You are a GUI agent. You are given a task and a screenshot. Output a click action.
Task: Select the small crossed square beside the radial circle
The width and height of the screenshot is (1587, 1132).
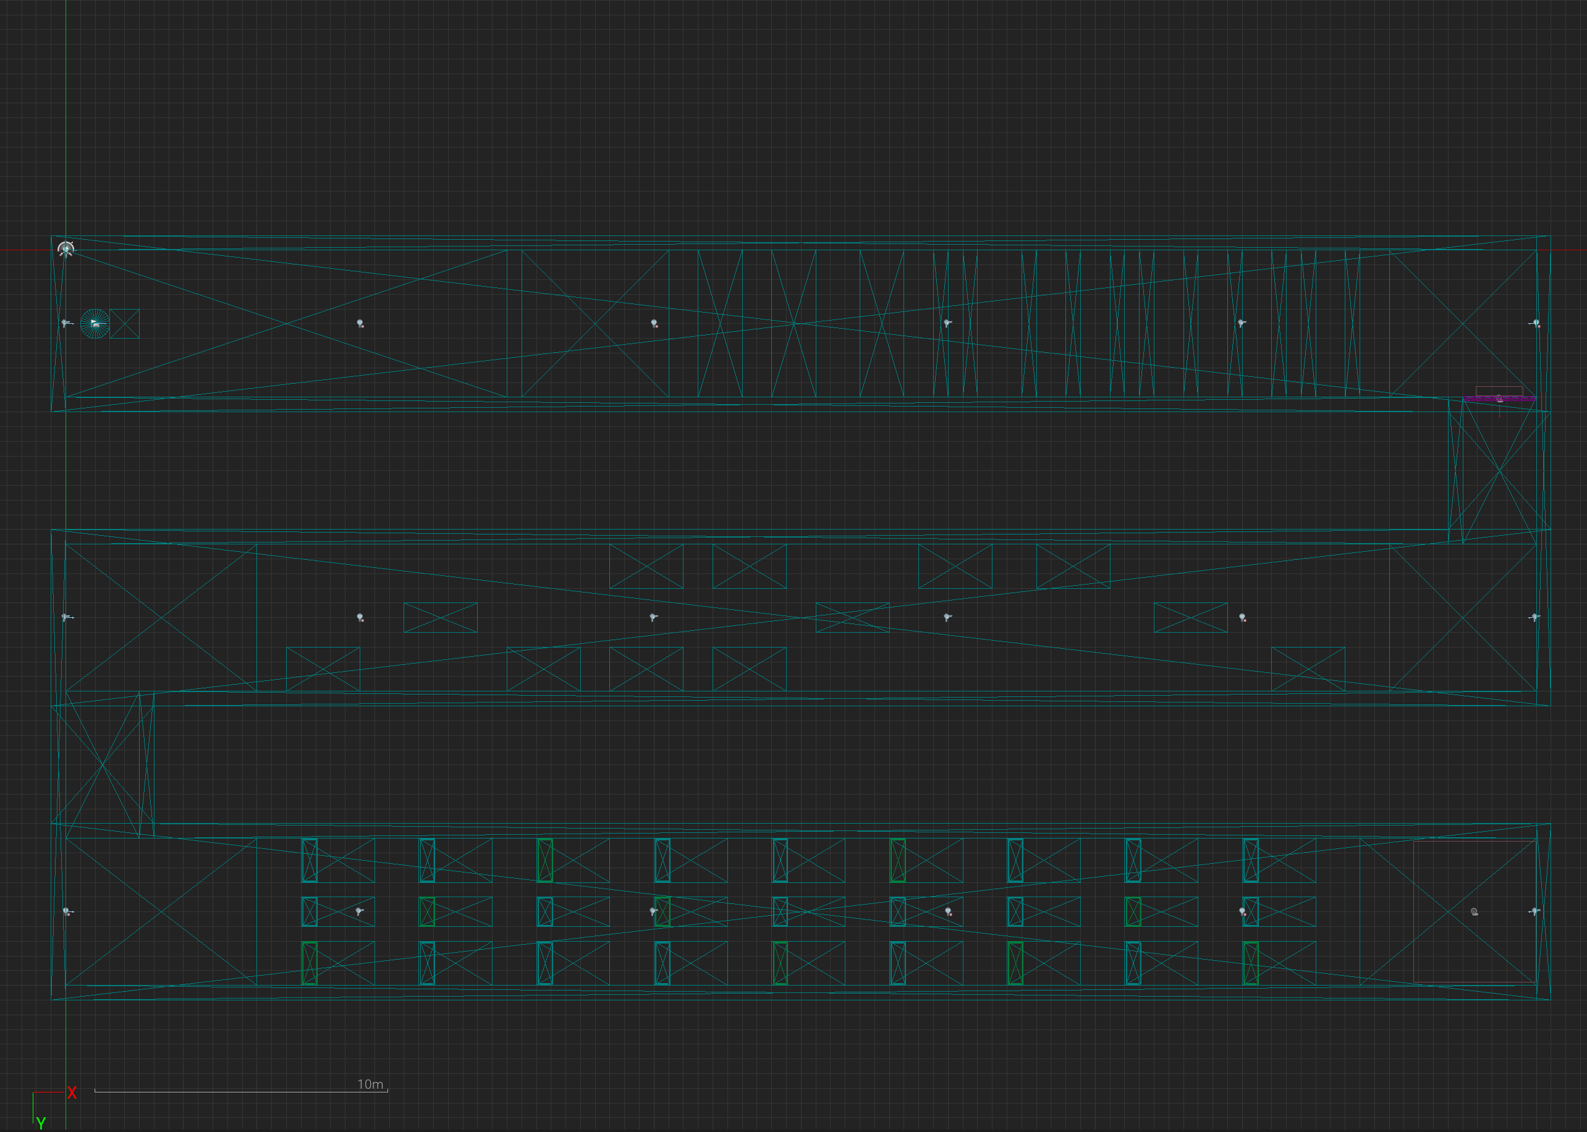tap(125, 324)
